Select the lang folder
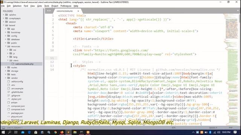241x135 pixels. click(x=15, y=57)
